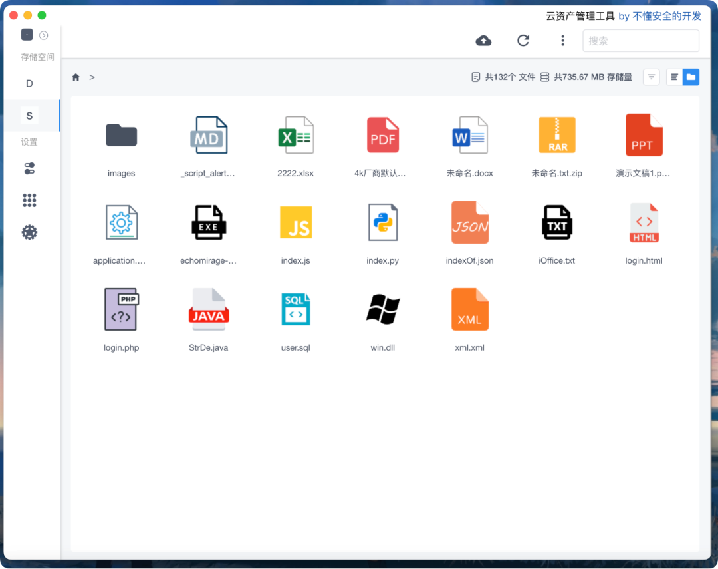Open the filter sort options
This screenshot has width=718, height=569.
pyautogui.click(x=651, y=77)
